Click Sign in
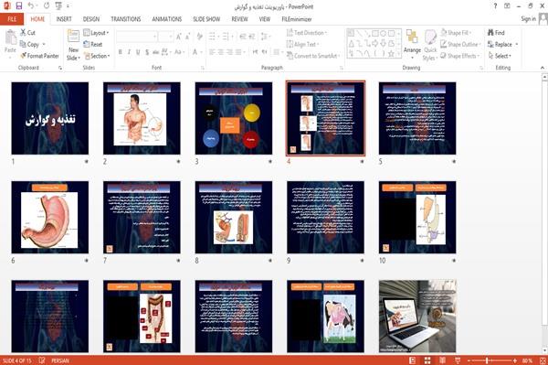This screenshot has width=548, height=365. (528, 19)
